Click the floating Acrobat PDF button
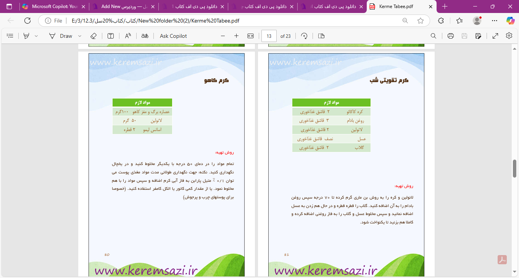519x278 pixels. (x=502, y=260)
